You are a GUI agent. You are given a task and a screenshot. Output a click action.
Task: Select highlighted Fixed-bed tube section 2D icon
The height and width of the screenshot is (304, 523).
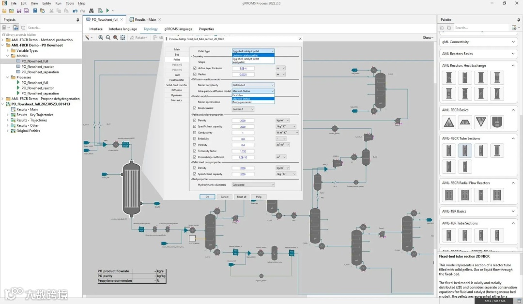click(x=465, y=151)
